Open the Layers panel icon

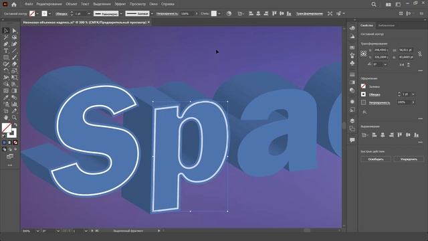tap(352, 120)
